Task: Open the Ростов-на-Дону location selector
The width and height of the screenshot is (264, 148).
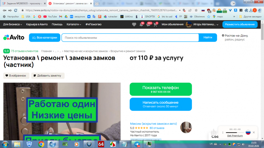Action: coord(235,37)
